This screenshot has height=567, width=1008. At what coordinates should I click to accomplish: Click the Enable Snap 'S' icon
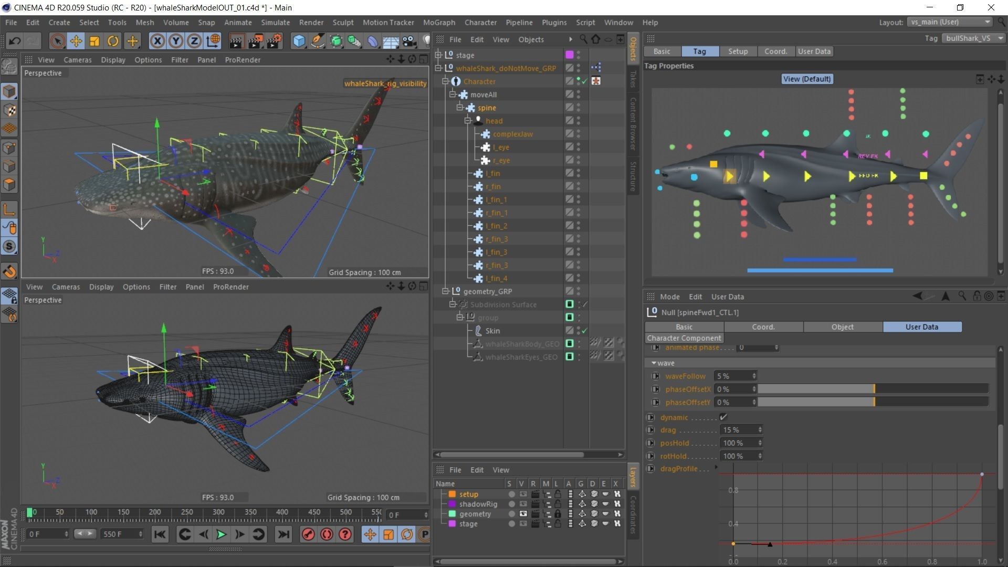[9, 246]
